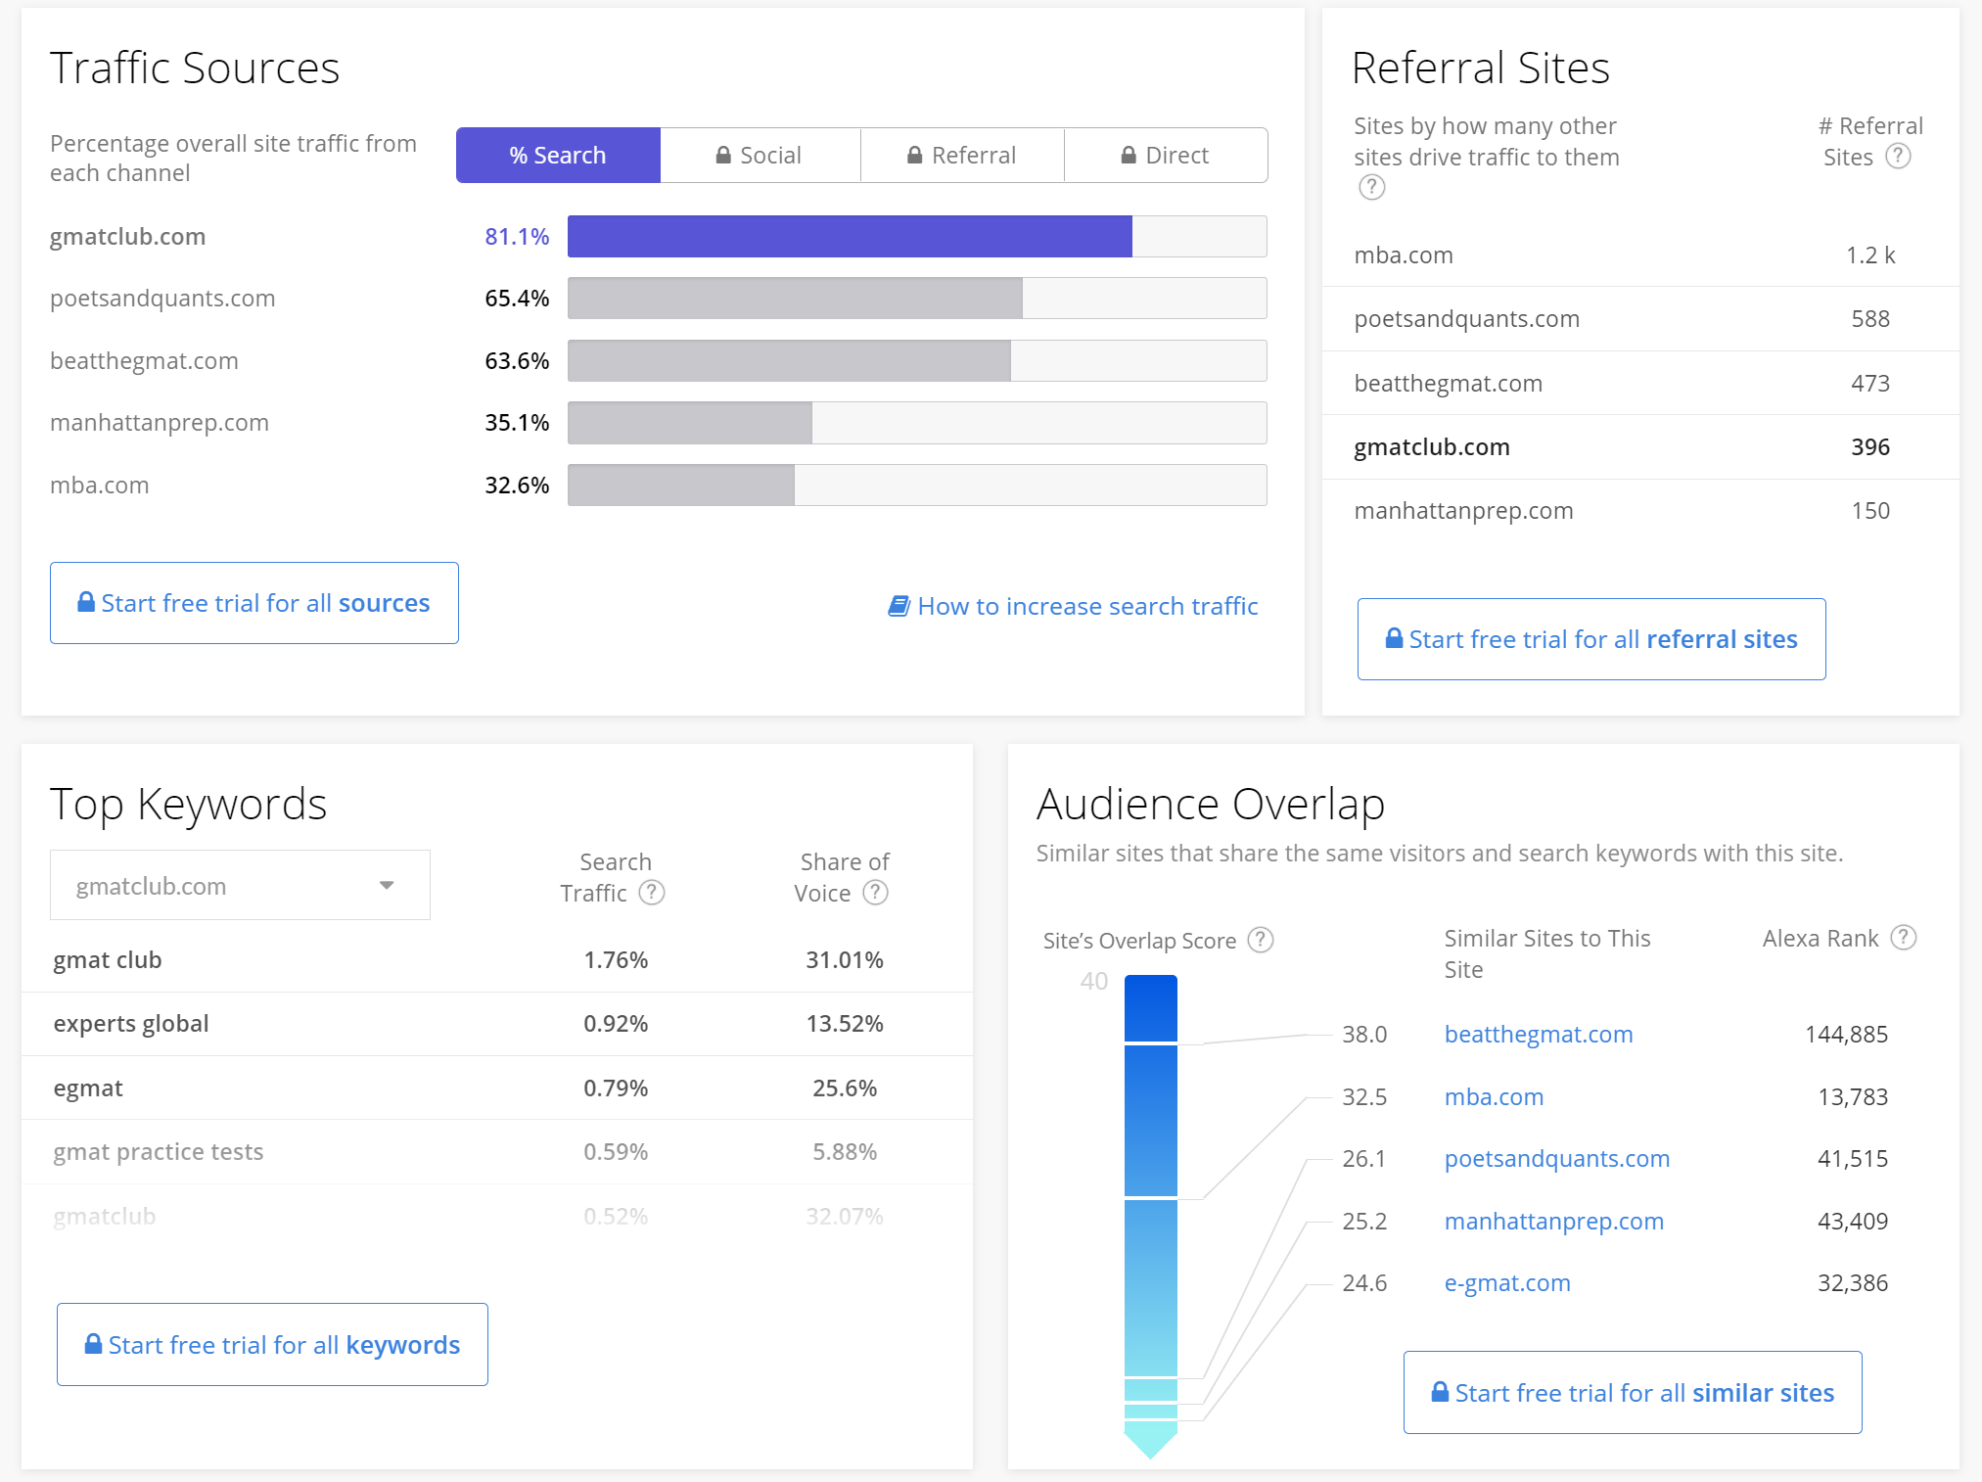Click the gmatclub.com 81.1% search traffic bar
Viewport: 1982px width, 1482px height.
tap(849, 237)
